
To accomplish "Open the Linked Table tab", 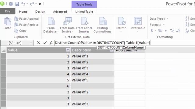I will 84,12.
